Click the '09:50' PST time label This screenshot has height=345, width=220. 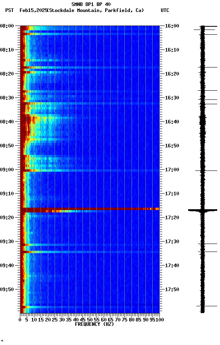[x=7, y=289]
